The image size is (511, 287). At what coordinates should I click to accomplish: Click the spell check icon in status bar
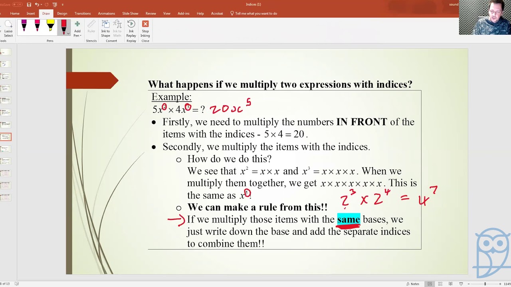(17, 284)
